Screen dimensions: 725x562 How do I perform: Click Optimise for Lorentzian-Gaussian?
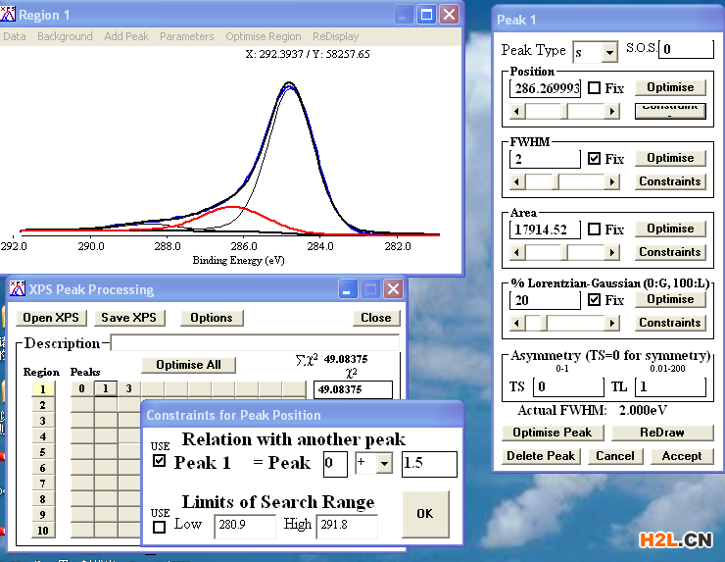click(x=670, y=299)
